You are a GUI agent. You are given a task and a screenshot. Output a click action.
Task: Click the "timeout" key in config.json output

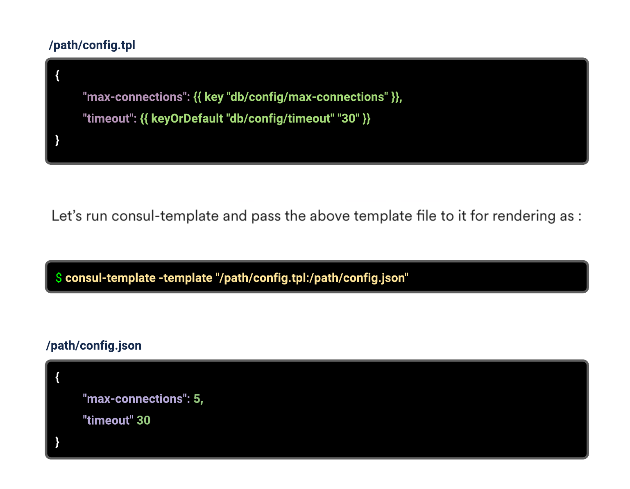(108, 421)
